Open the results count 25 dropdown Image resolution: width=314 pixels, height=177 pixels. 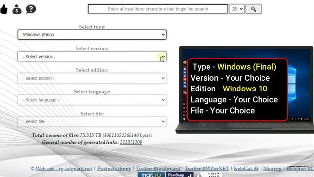(x=236, y=9)
